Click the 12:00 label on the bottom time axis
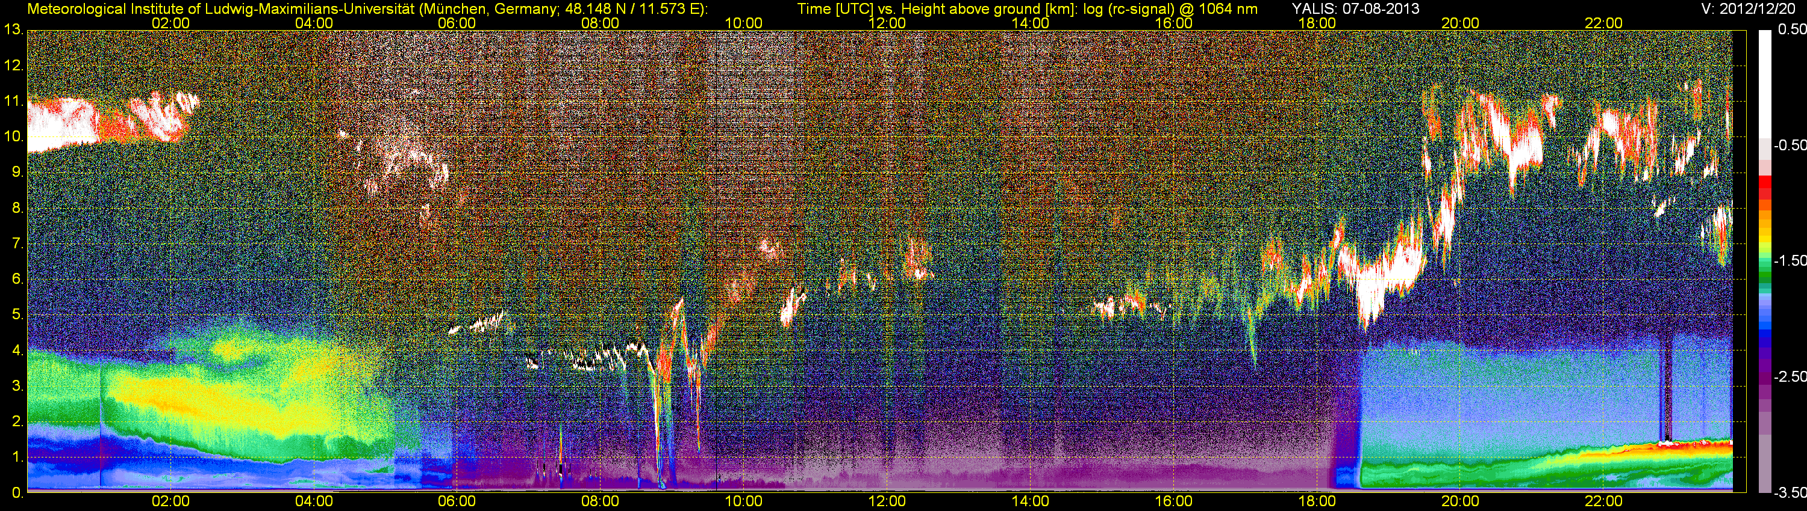The width and height of the screenshot is (1807, 511). click(x=887, y=501)
